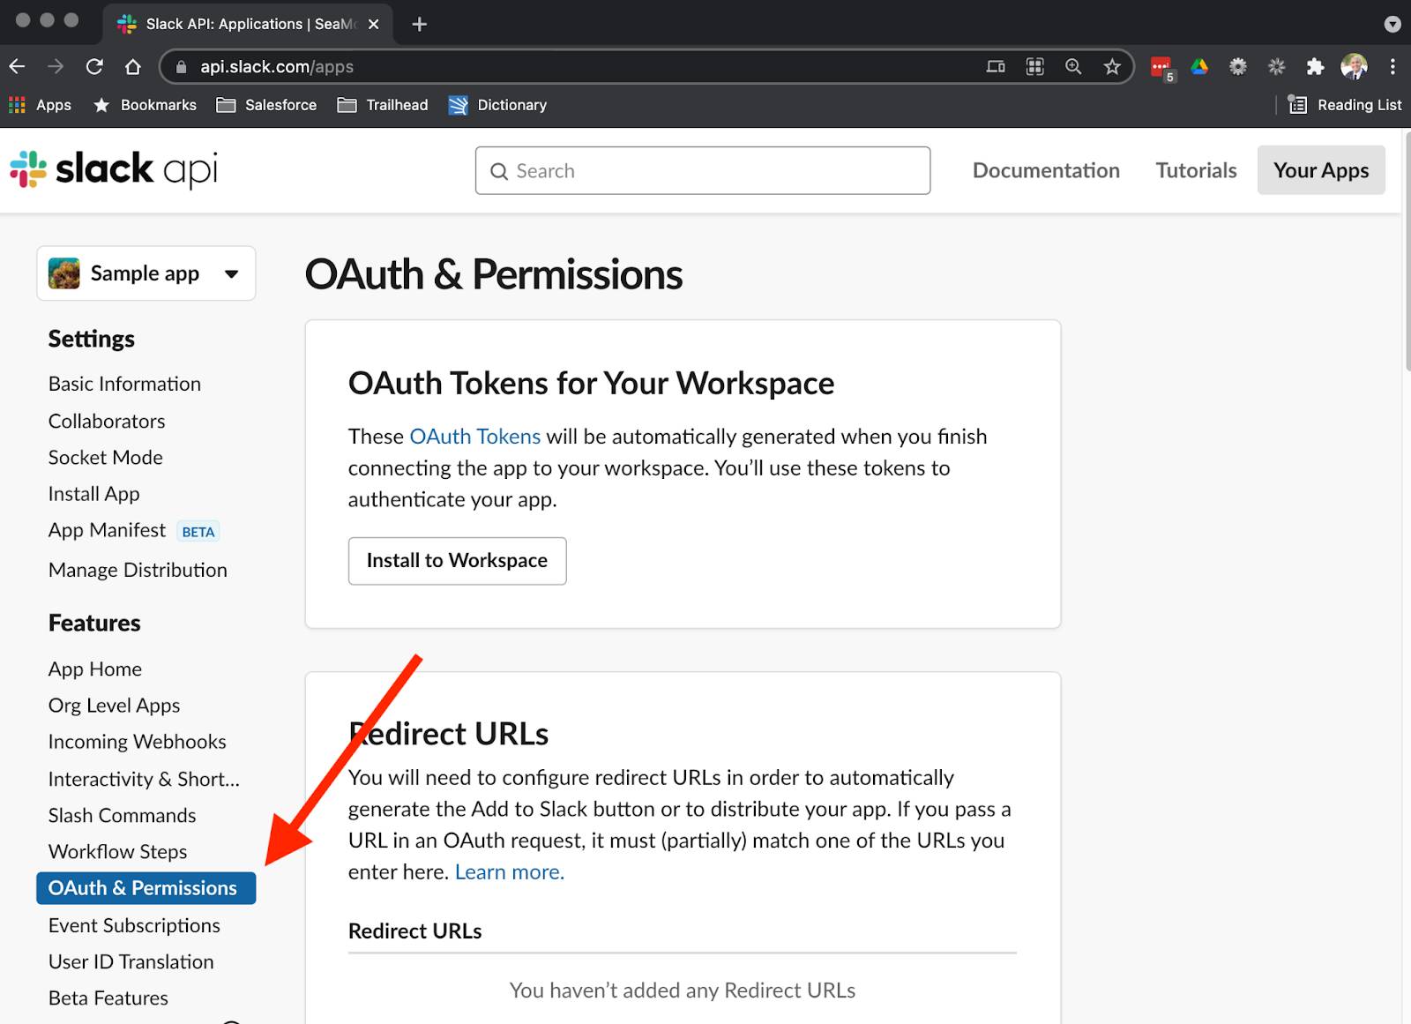Open Org Level Apps feature
The width and height of the screenshot is (1411, 1024).
coord(114,706)
